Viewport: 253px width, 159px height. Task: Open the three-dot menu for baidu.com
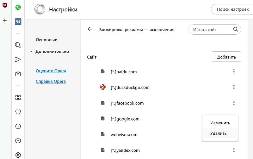pos(234,71)
